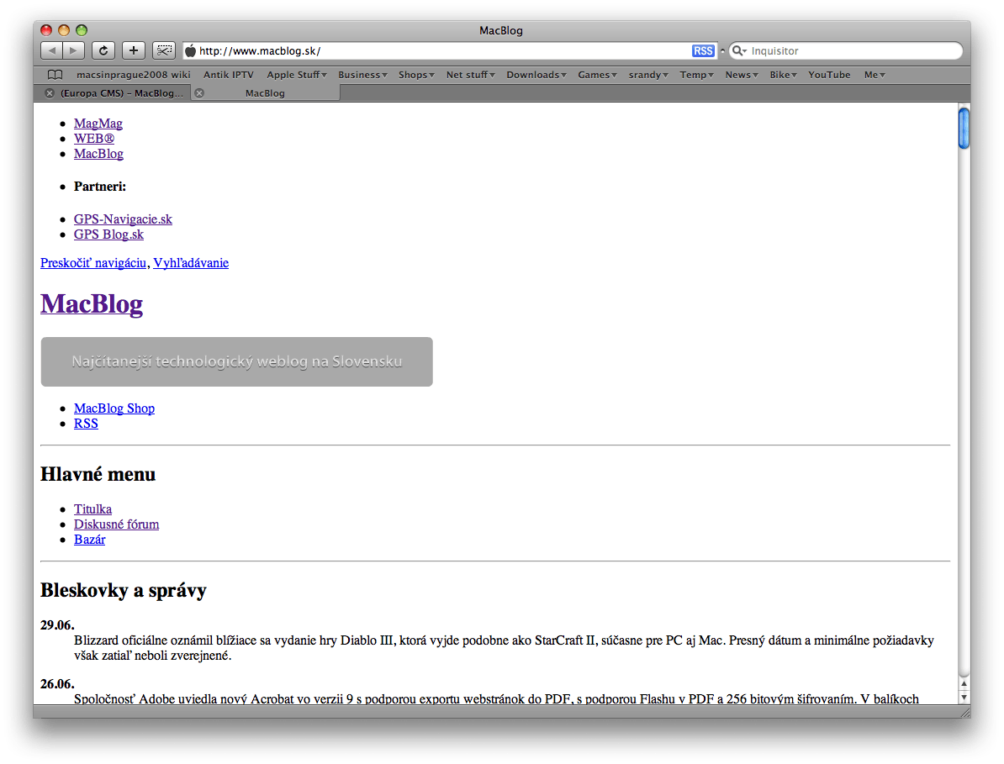Open the bookmarks book icon

(55, 75)
